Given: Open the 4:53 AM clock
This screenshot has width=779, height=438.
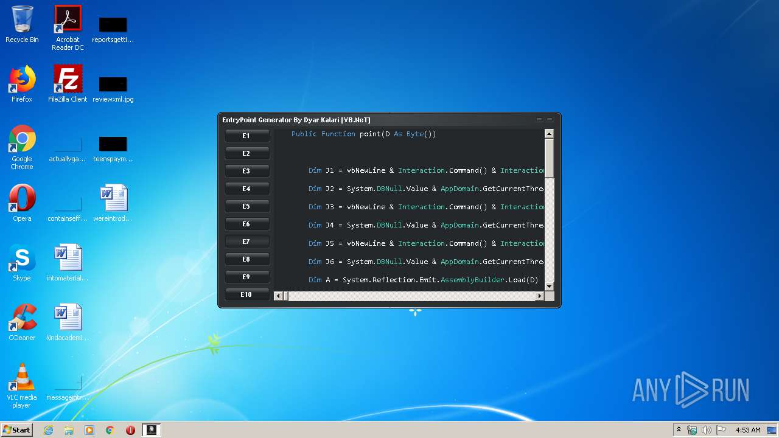Looking at the screenshot, I should pos(748,430).
